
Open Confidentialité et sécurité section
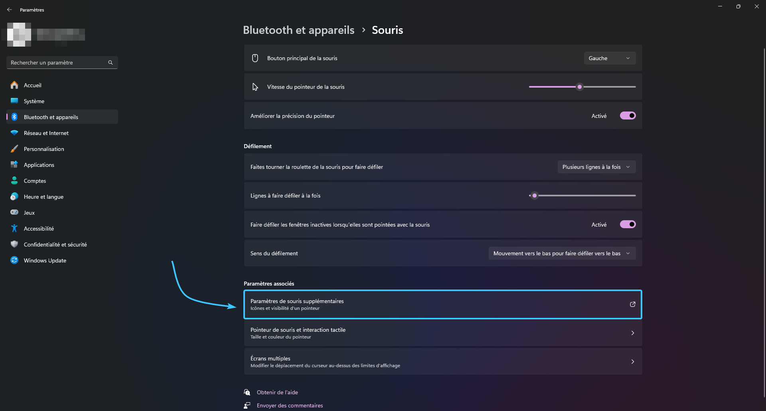[x=62, y=244]
